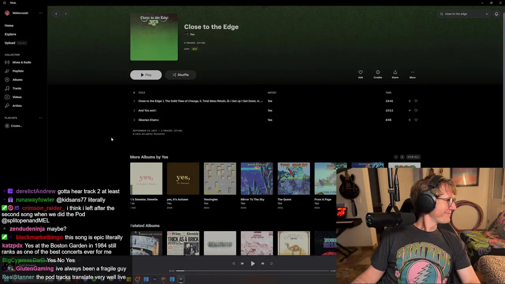The height and width of the screenshot is (284, 505).
Task: Add album to collection with heart icon
Action: [x=360, y=74]
